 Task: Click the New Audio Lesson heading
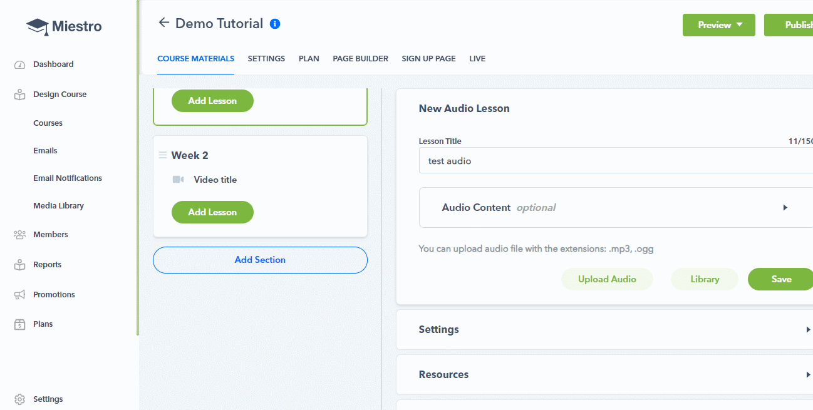(464, 108)
